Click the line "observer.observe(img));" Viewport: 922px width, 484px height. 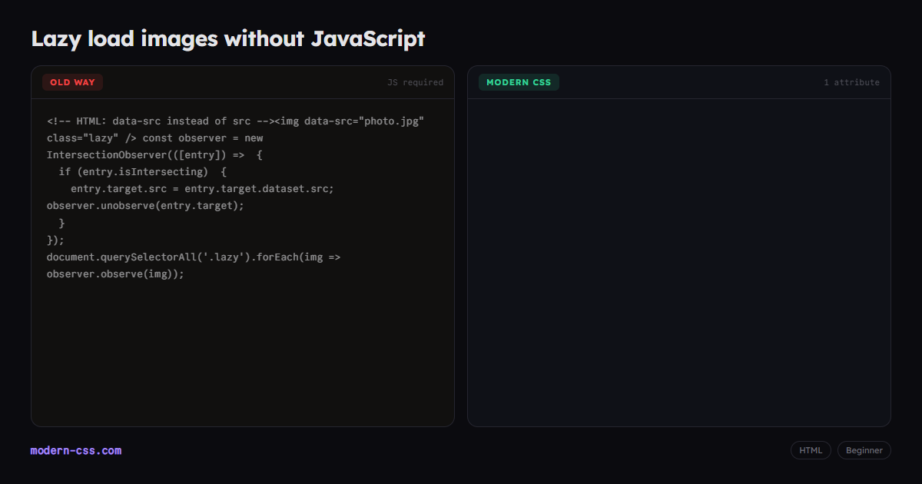[115, 273]
